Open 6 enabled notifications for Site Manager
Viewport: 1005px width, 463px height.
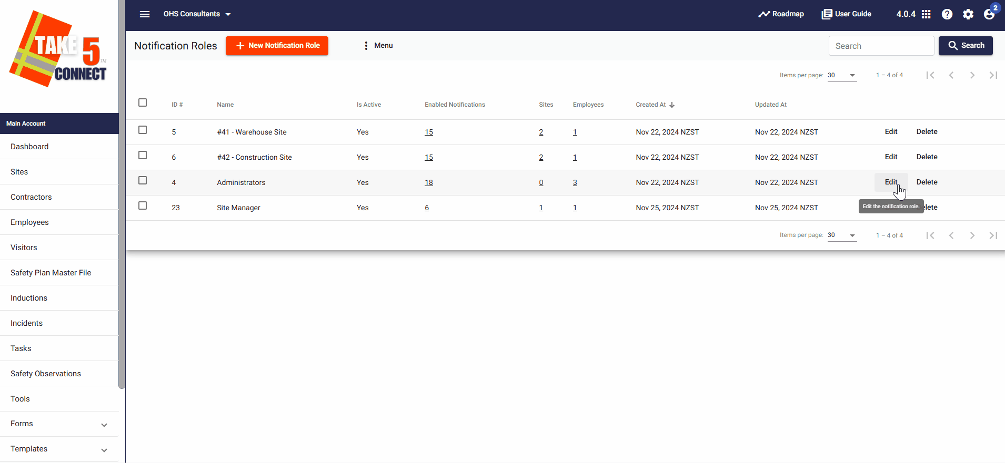click(427, 208)
